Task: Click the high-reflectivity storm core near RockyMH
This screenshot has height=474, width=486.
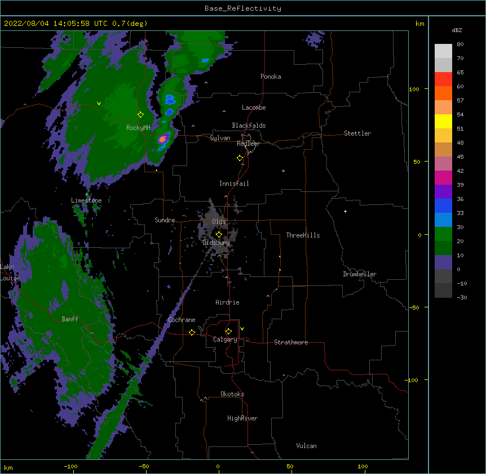Action: tap(163, 139)
